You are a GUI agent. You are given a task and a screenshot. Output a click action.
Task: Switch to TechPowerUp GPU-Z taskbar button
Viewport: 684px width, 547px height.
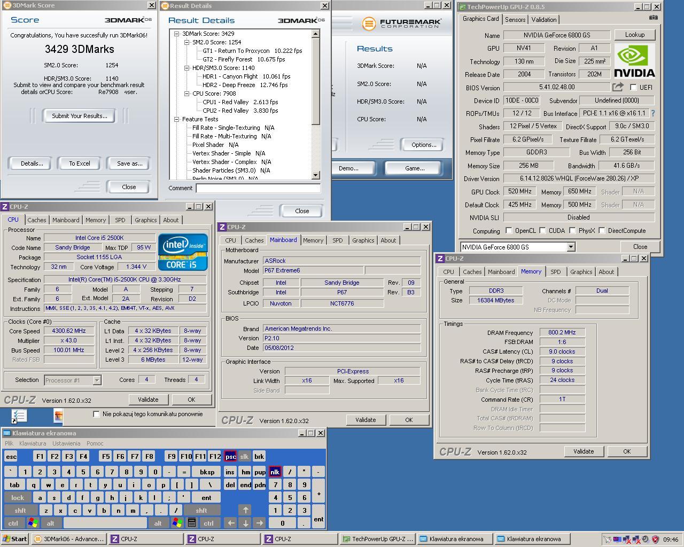pyautogui.click(x=378, y=539)
